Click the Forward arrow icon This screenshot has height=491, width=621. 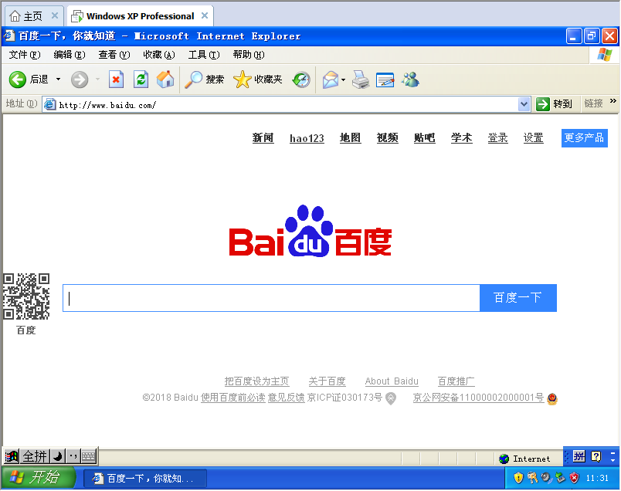pyautogui.click(x=80, y=80)
